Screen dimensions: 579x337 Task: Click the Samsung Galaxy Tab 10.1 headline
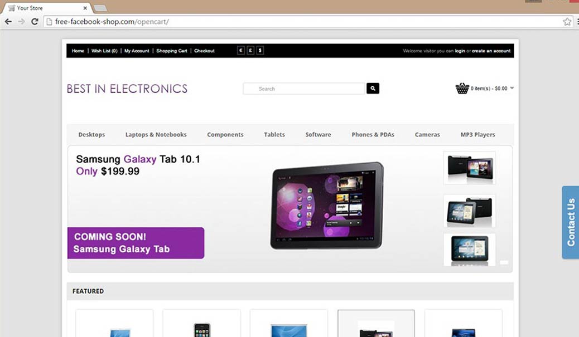coord(138,159)
